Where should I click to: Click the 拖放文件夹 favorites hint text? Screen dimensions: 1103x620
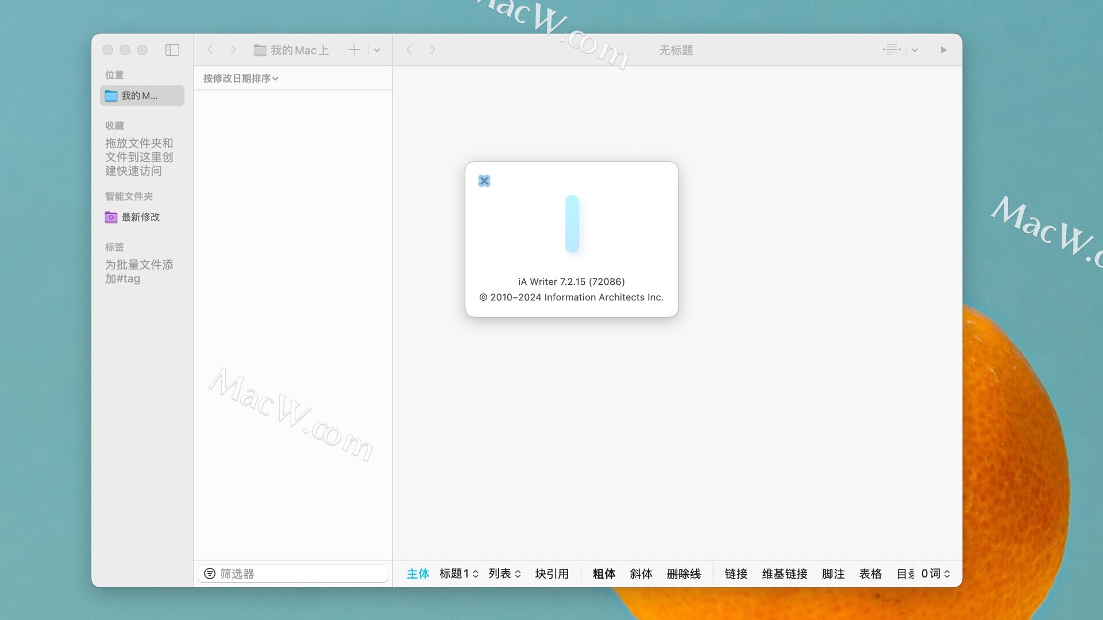click(139, 157)
